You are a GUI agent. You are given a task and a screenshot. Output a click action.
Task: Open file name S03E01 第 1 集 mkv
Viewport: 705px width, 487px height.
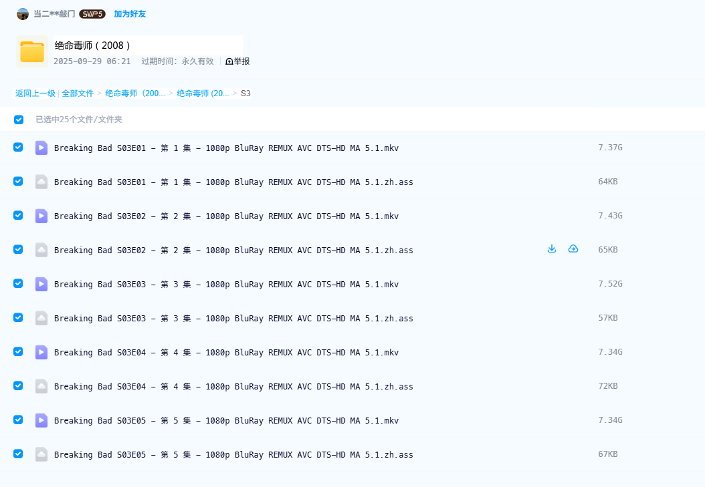[x=226, y=148]
